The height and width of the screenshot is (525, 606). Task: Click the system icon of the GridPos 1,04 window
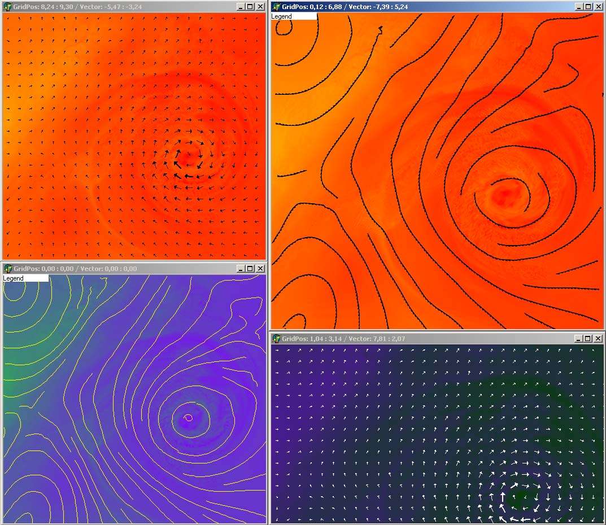pos(277,339)
